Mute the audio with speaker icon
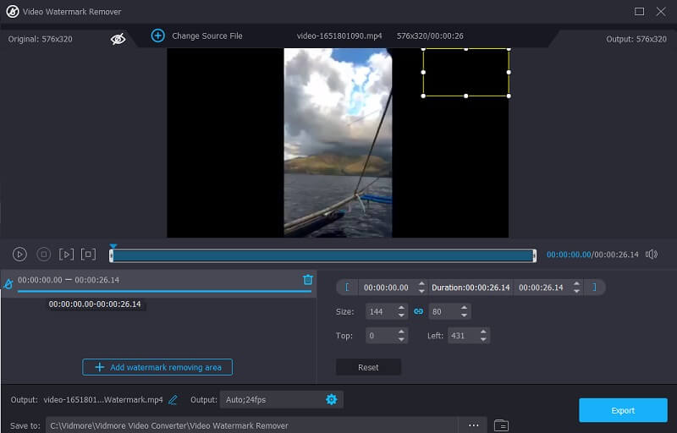Image resolution: width=677 pixels, height=433 pixels. tap(652, 254)
